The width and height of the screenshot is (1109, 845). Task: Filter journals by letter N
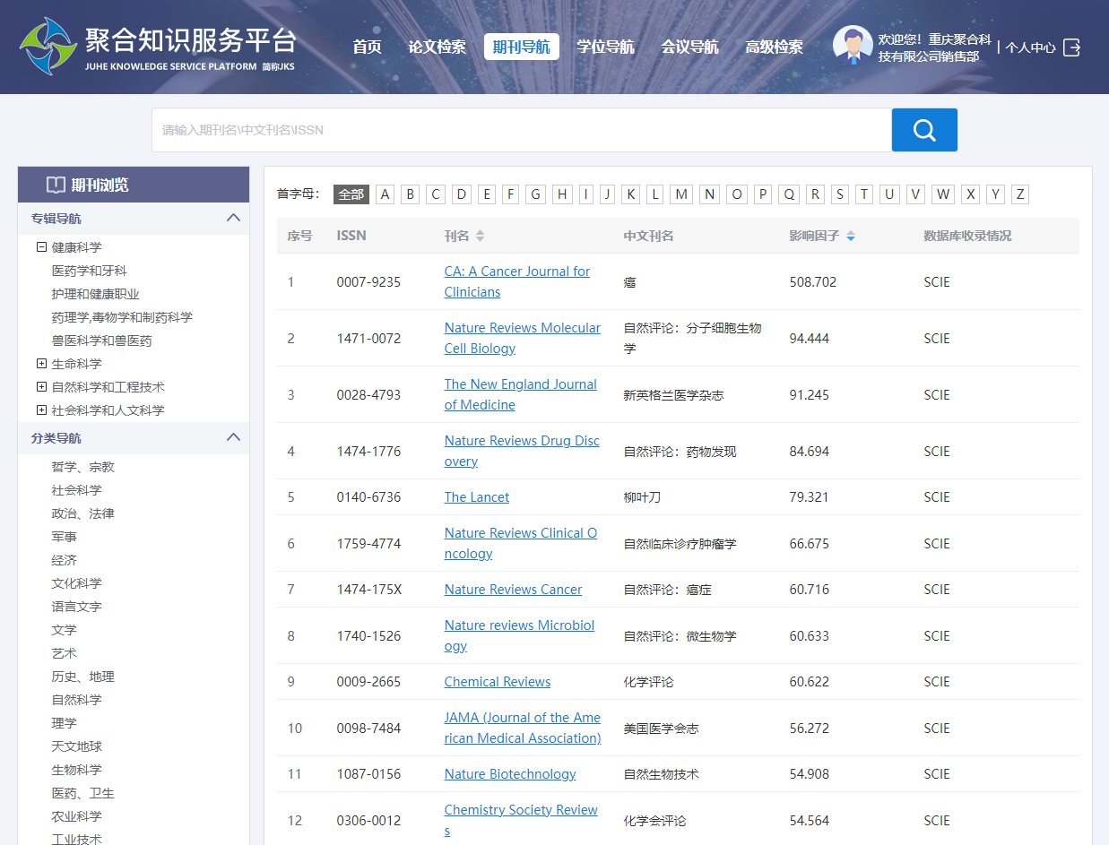tap(710, 194)
